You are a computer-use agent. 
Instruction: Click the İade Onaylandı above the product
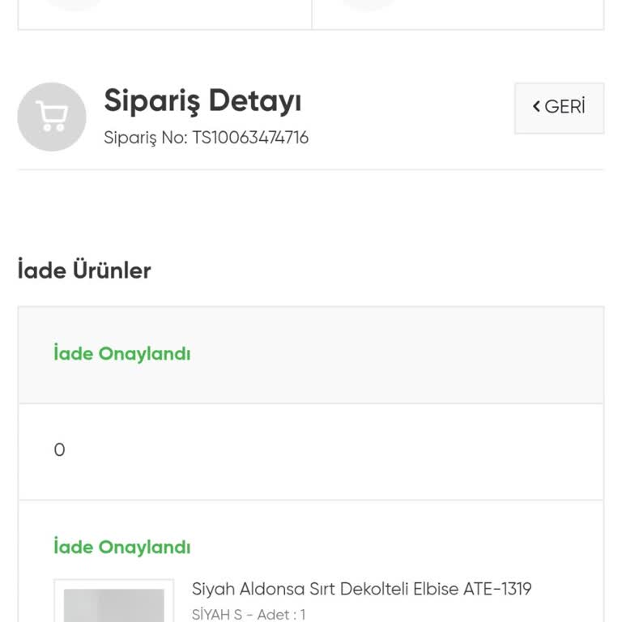point(122,547)
